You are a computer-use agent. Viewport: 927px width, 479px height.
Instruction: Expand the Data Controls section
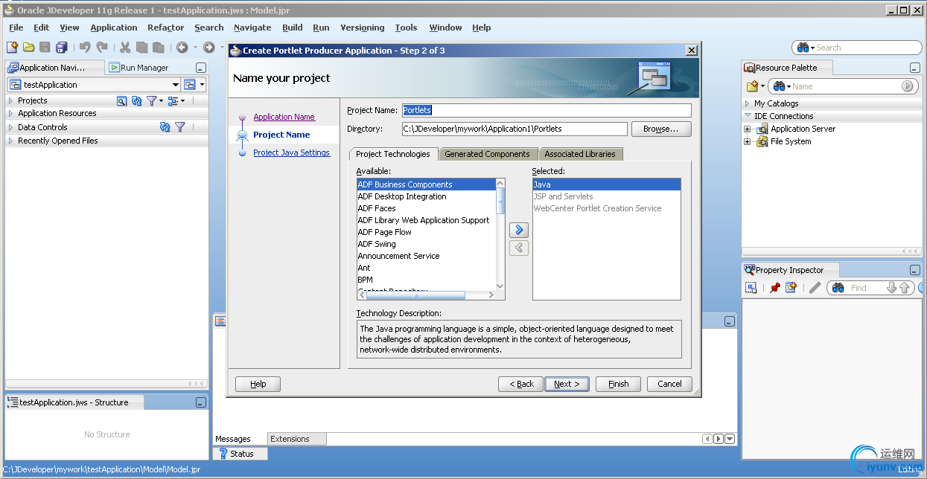coord(10,127)
